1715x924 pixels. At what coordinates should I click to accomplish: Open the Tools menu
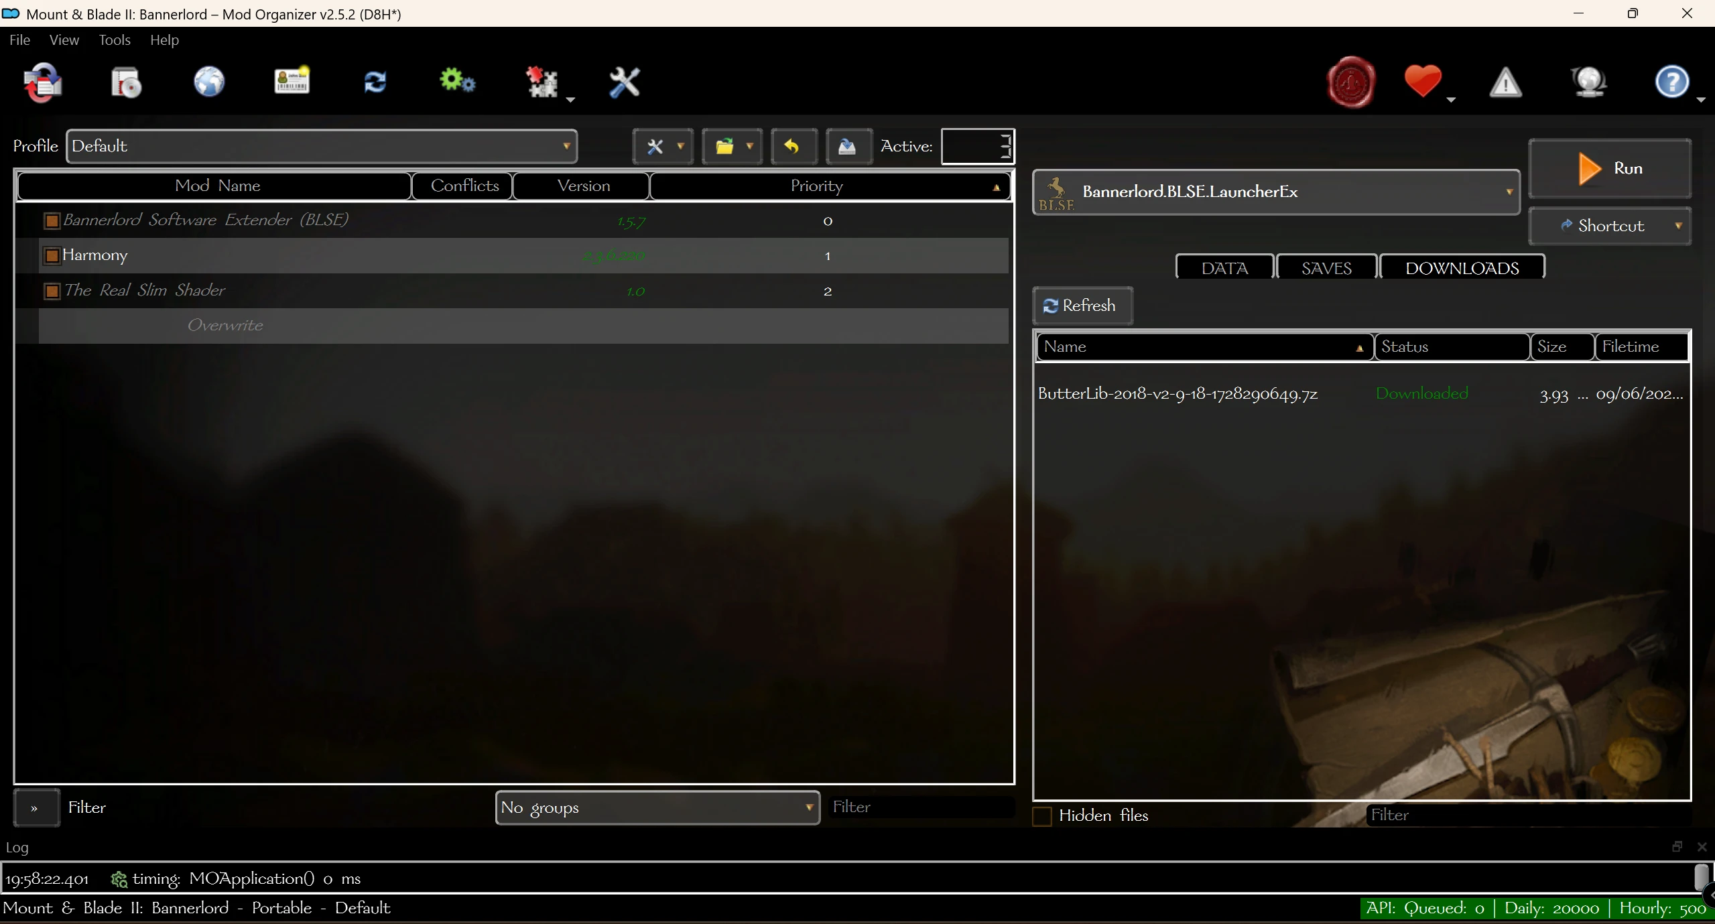[x=115, y=40]
